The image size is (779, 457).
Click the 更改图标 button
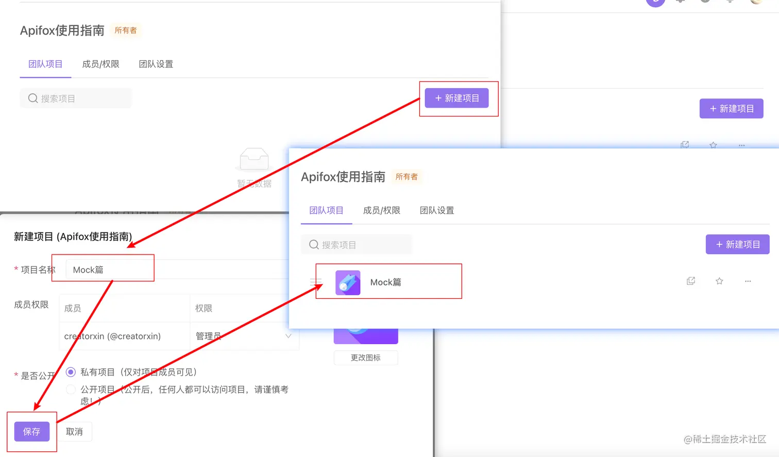(x=366, y=358)
